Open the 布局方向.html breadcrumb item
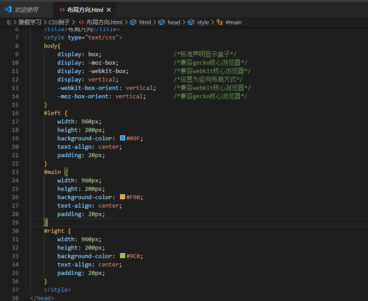 pyautogui.click(x=105, y=22)
